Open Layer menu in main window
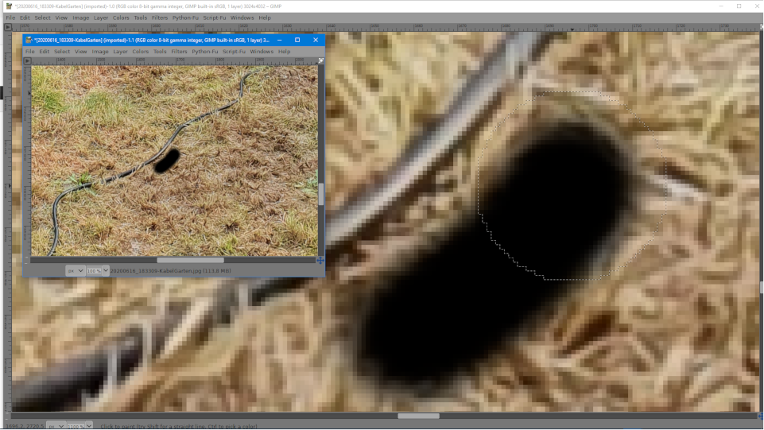The width and height of the screenshot is (764, 430). [101, 18]
